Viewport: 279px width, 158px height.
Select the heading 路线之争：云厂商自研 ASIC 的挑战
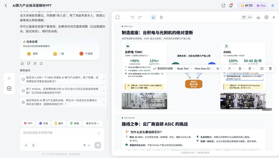click(x=155, y=124)
